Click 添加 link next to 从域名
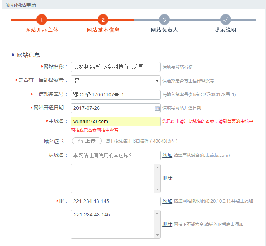The height and width of the screenshot is (246, 266). pyautogui.click(x=167, y=155)
